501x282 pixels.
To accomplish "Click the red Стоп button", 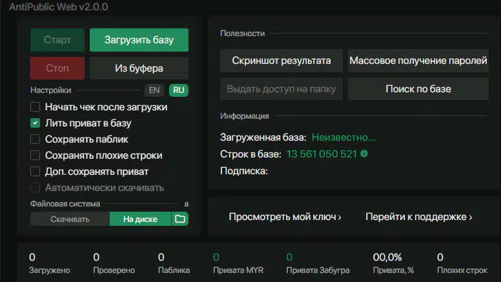I will click(57, 68).
